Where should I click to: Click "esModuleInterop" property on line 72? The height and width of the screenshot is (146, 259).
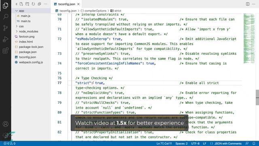click(92, 39)
